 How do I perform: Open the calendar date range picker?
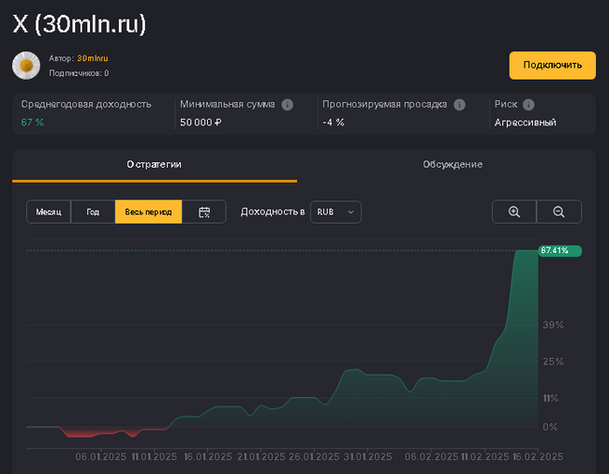(204, 213)
